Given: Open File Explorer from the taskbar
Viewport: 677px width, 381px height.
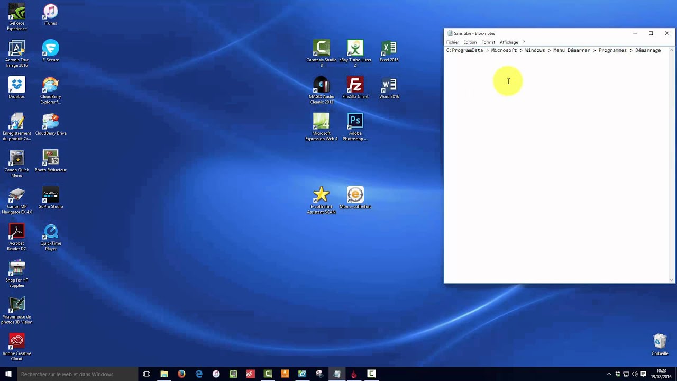Looking at the screenshot, I should tap(164, 374).
